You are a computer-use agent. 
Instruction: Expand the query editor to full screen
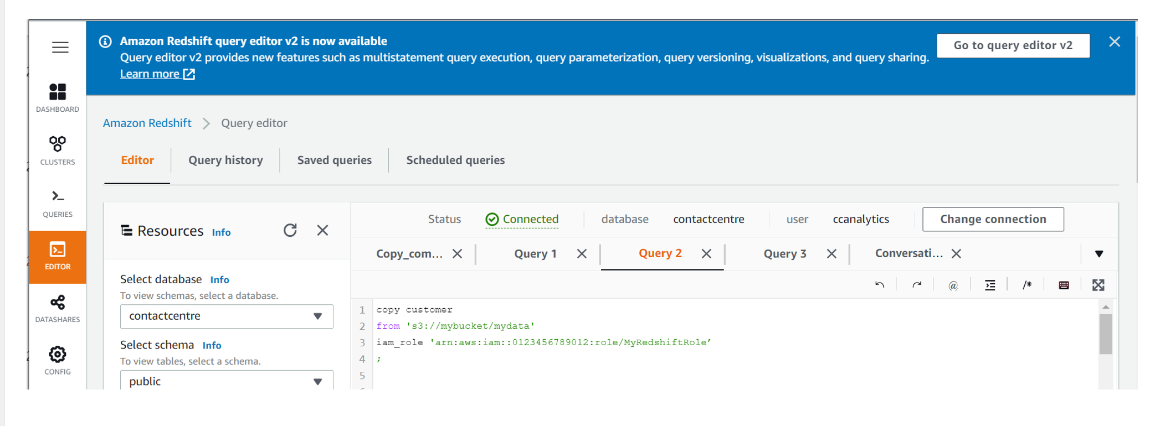click(x=1098, y=285)
